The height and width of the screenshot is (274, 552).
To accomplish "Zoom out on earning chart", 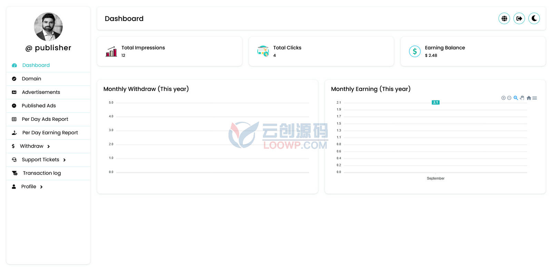I will (x=509, y=98).
